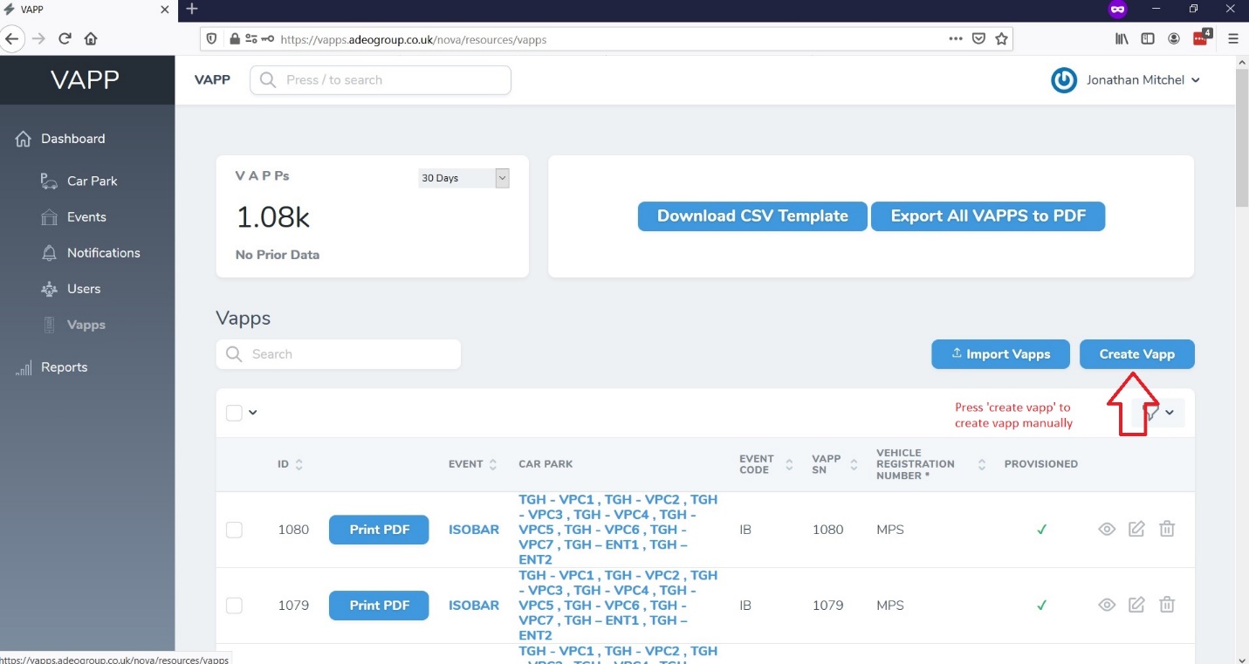The height and width of the screenshot is (664, 1249).
Task: Click the Events building icon
Action: click(x=50, y=217)
